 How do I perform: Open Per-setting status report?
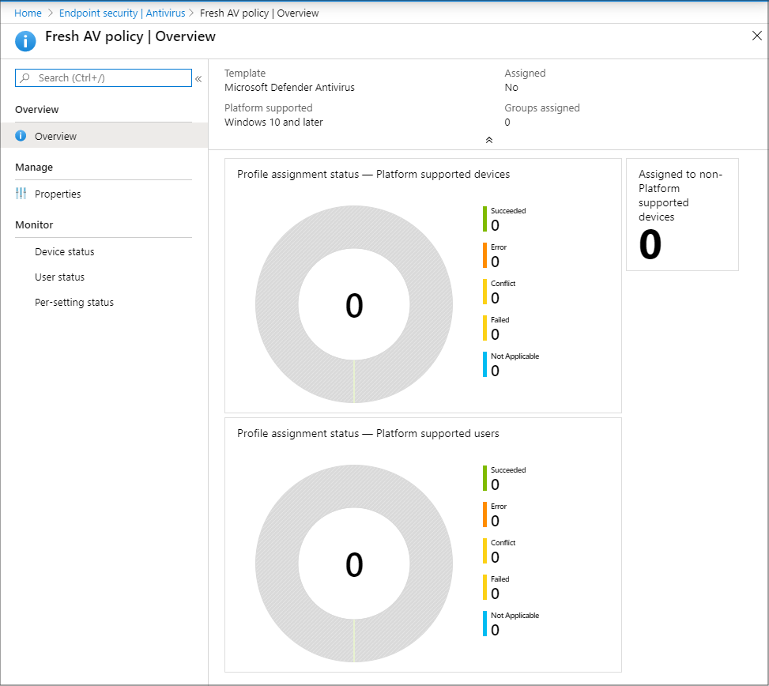click(x=74, y=303)
